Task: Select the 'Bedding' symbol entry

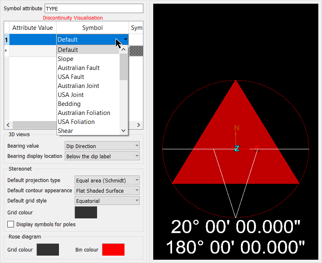Action: click(69, 104)
